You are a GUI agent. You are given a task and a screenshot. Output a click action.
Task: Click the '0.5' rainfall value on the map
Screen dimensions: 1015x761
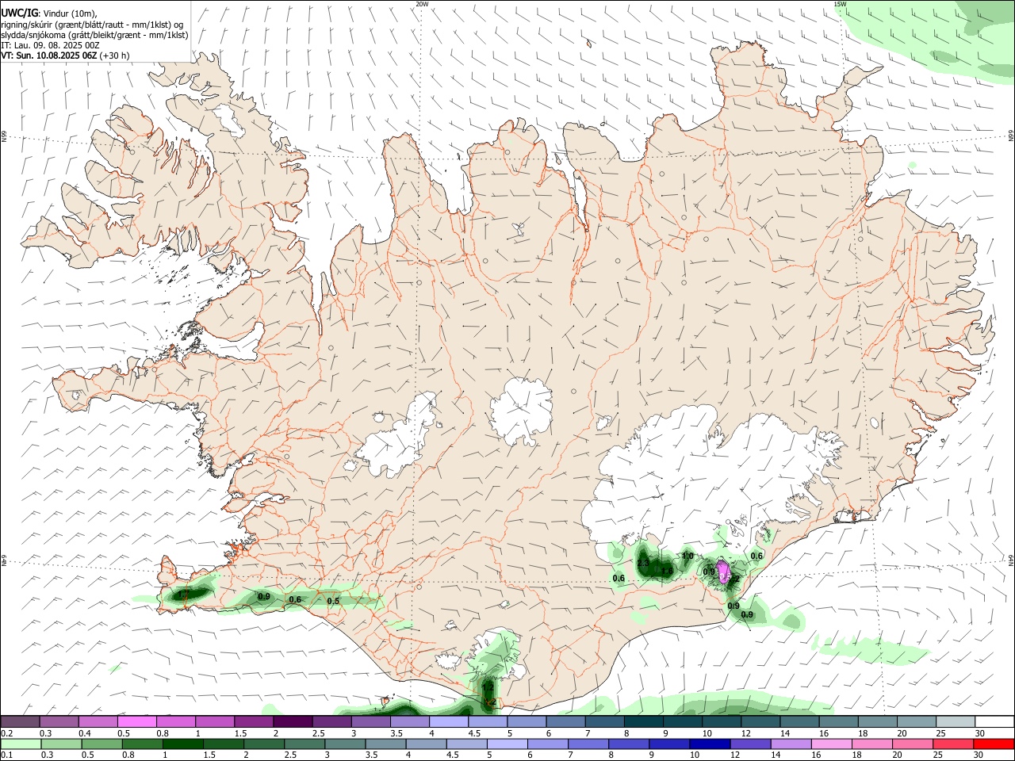(333, 601)
